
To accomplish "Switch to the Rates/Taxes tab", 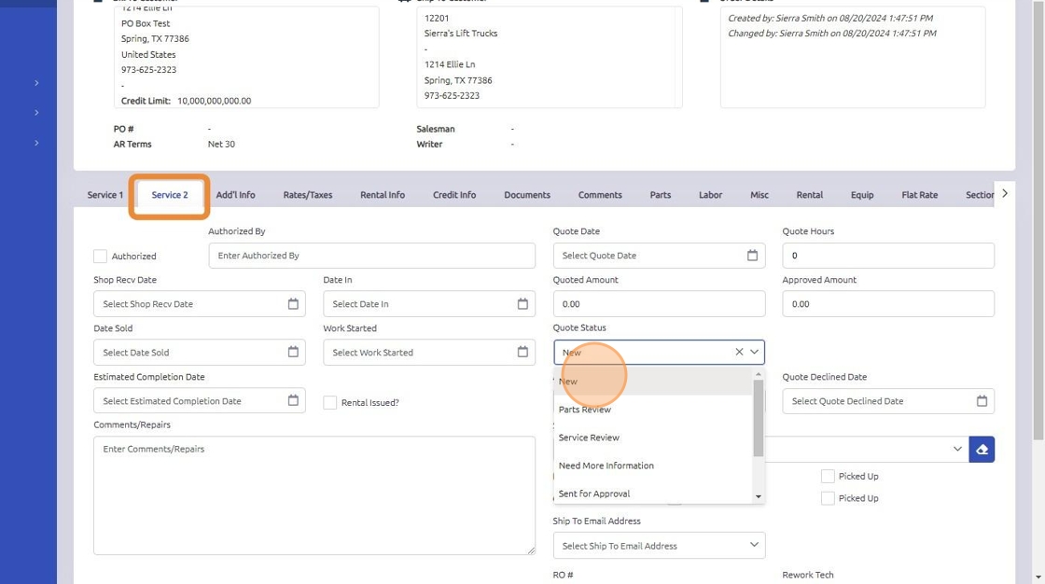I will click(308, 195).
